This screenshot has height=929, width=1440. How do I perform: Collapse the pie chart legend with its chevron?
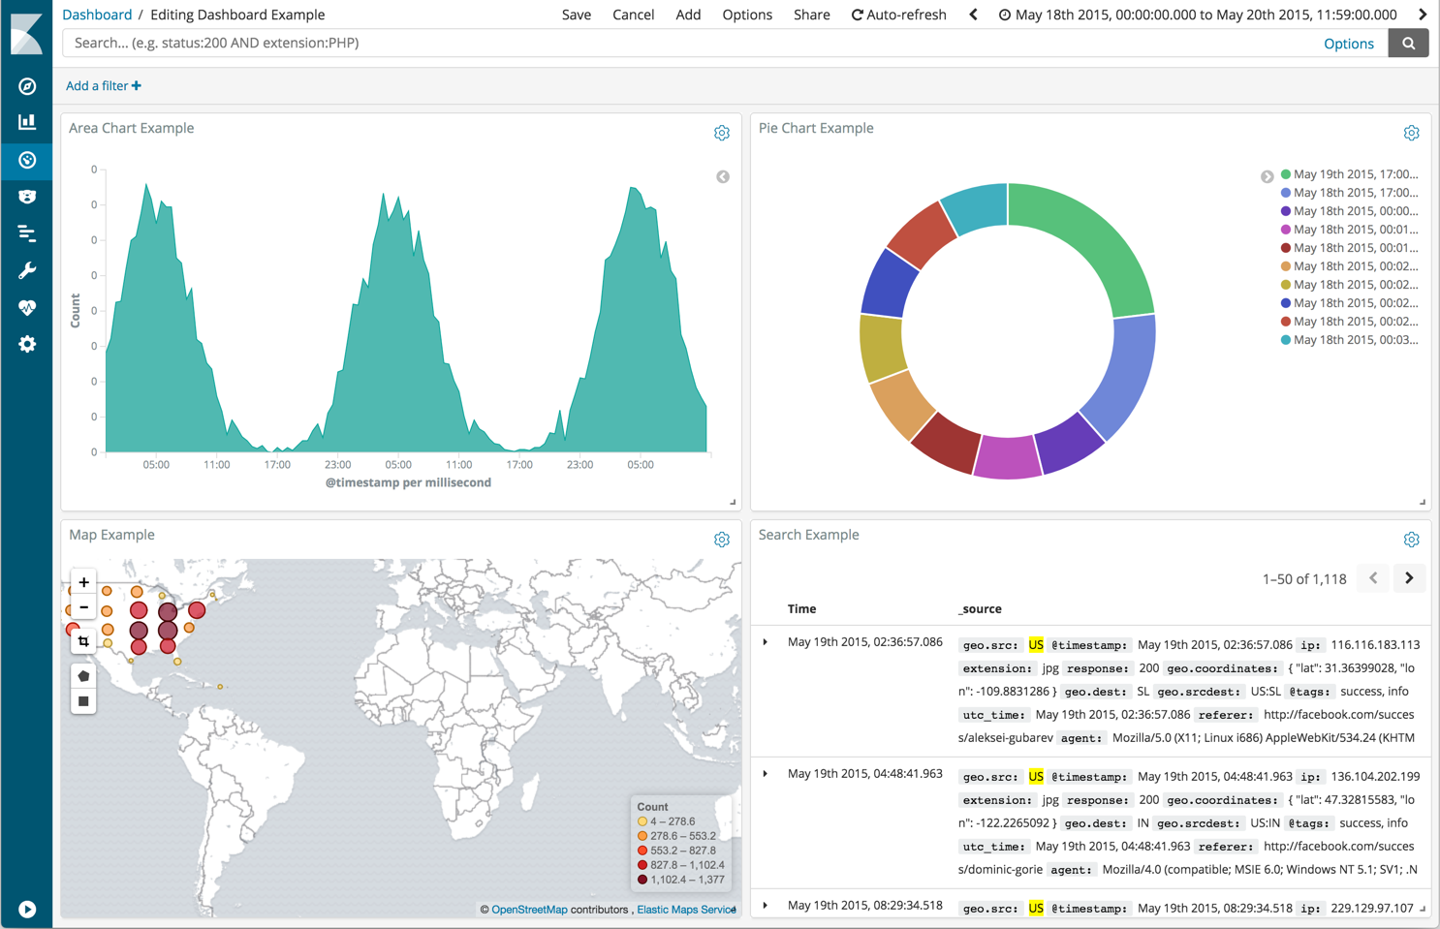point(1268,176)
